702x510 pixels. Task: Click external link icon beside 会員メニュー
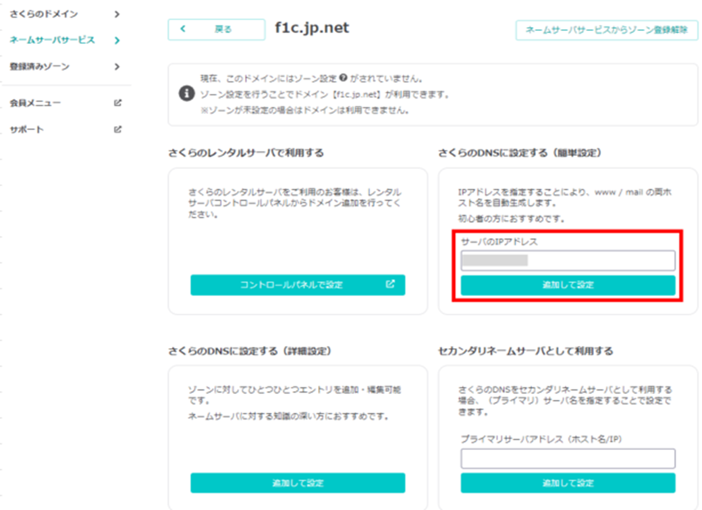click(x=117, y=103)
